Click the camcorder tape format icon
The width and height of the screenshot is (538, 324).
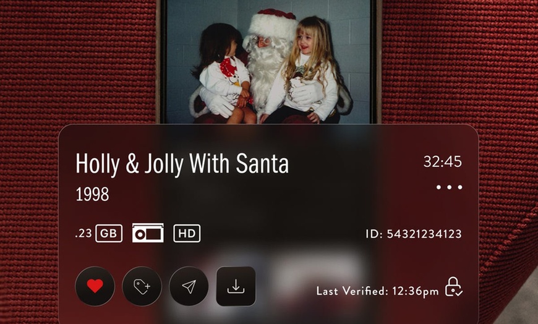[148, 233]
